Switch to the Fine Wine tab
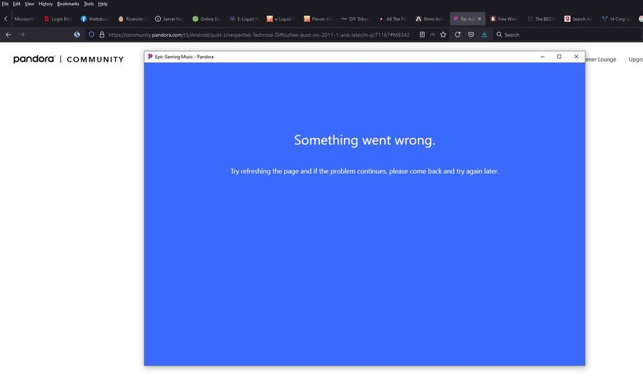Screen dimensions: 643x378 (504, 19)
